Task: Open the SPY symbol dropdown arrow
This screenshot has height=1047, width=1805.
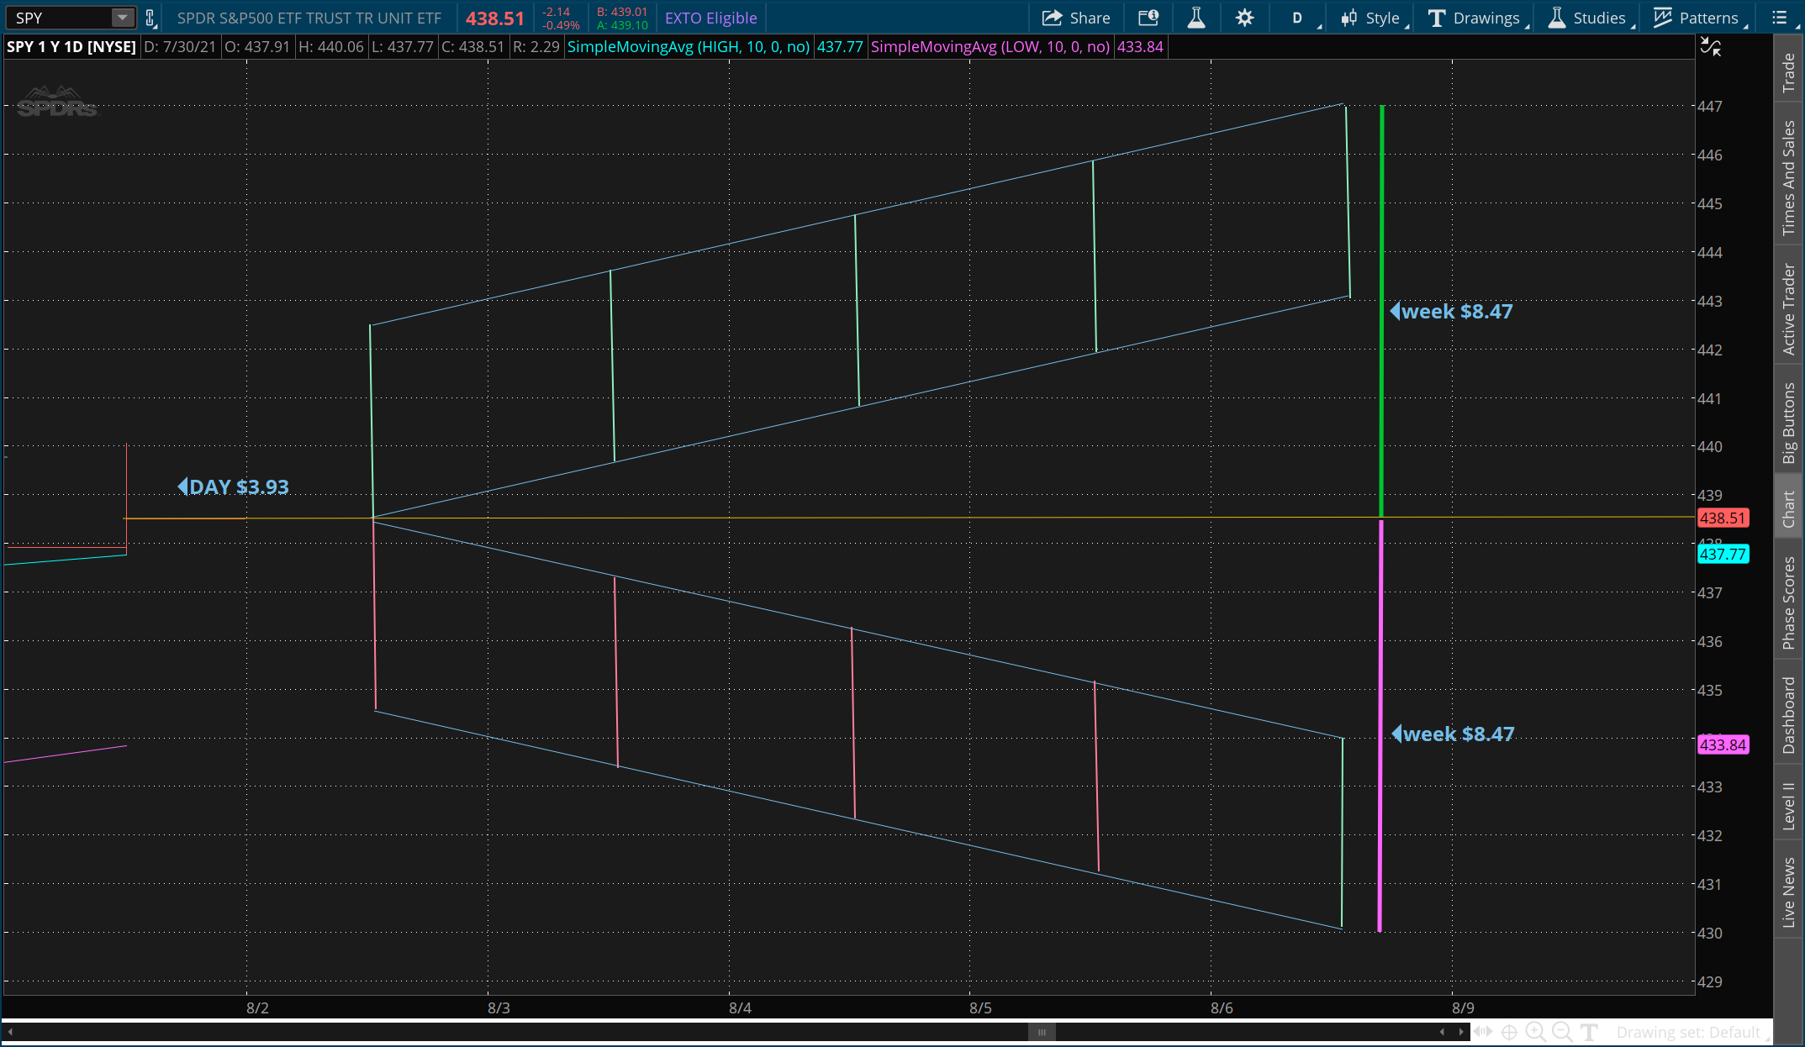Action: (123, 18)
